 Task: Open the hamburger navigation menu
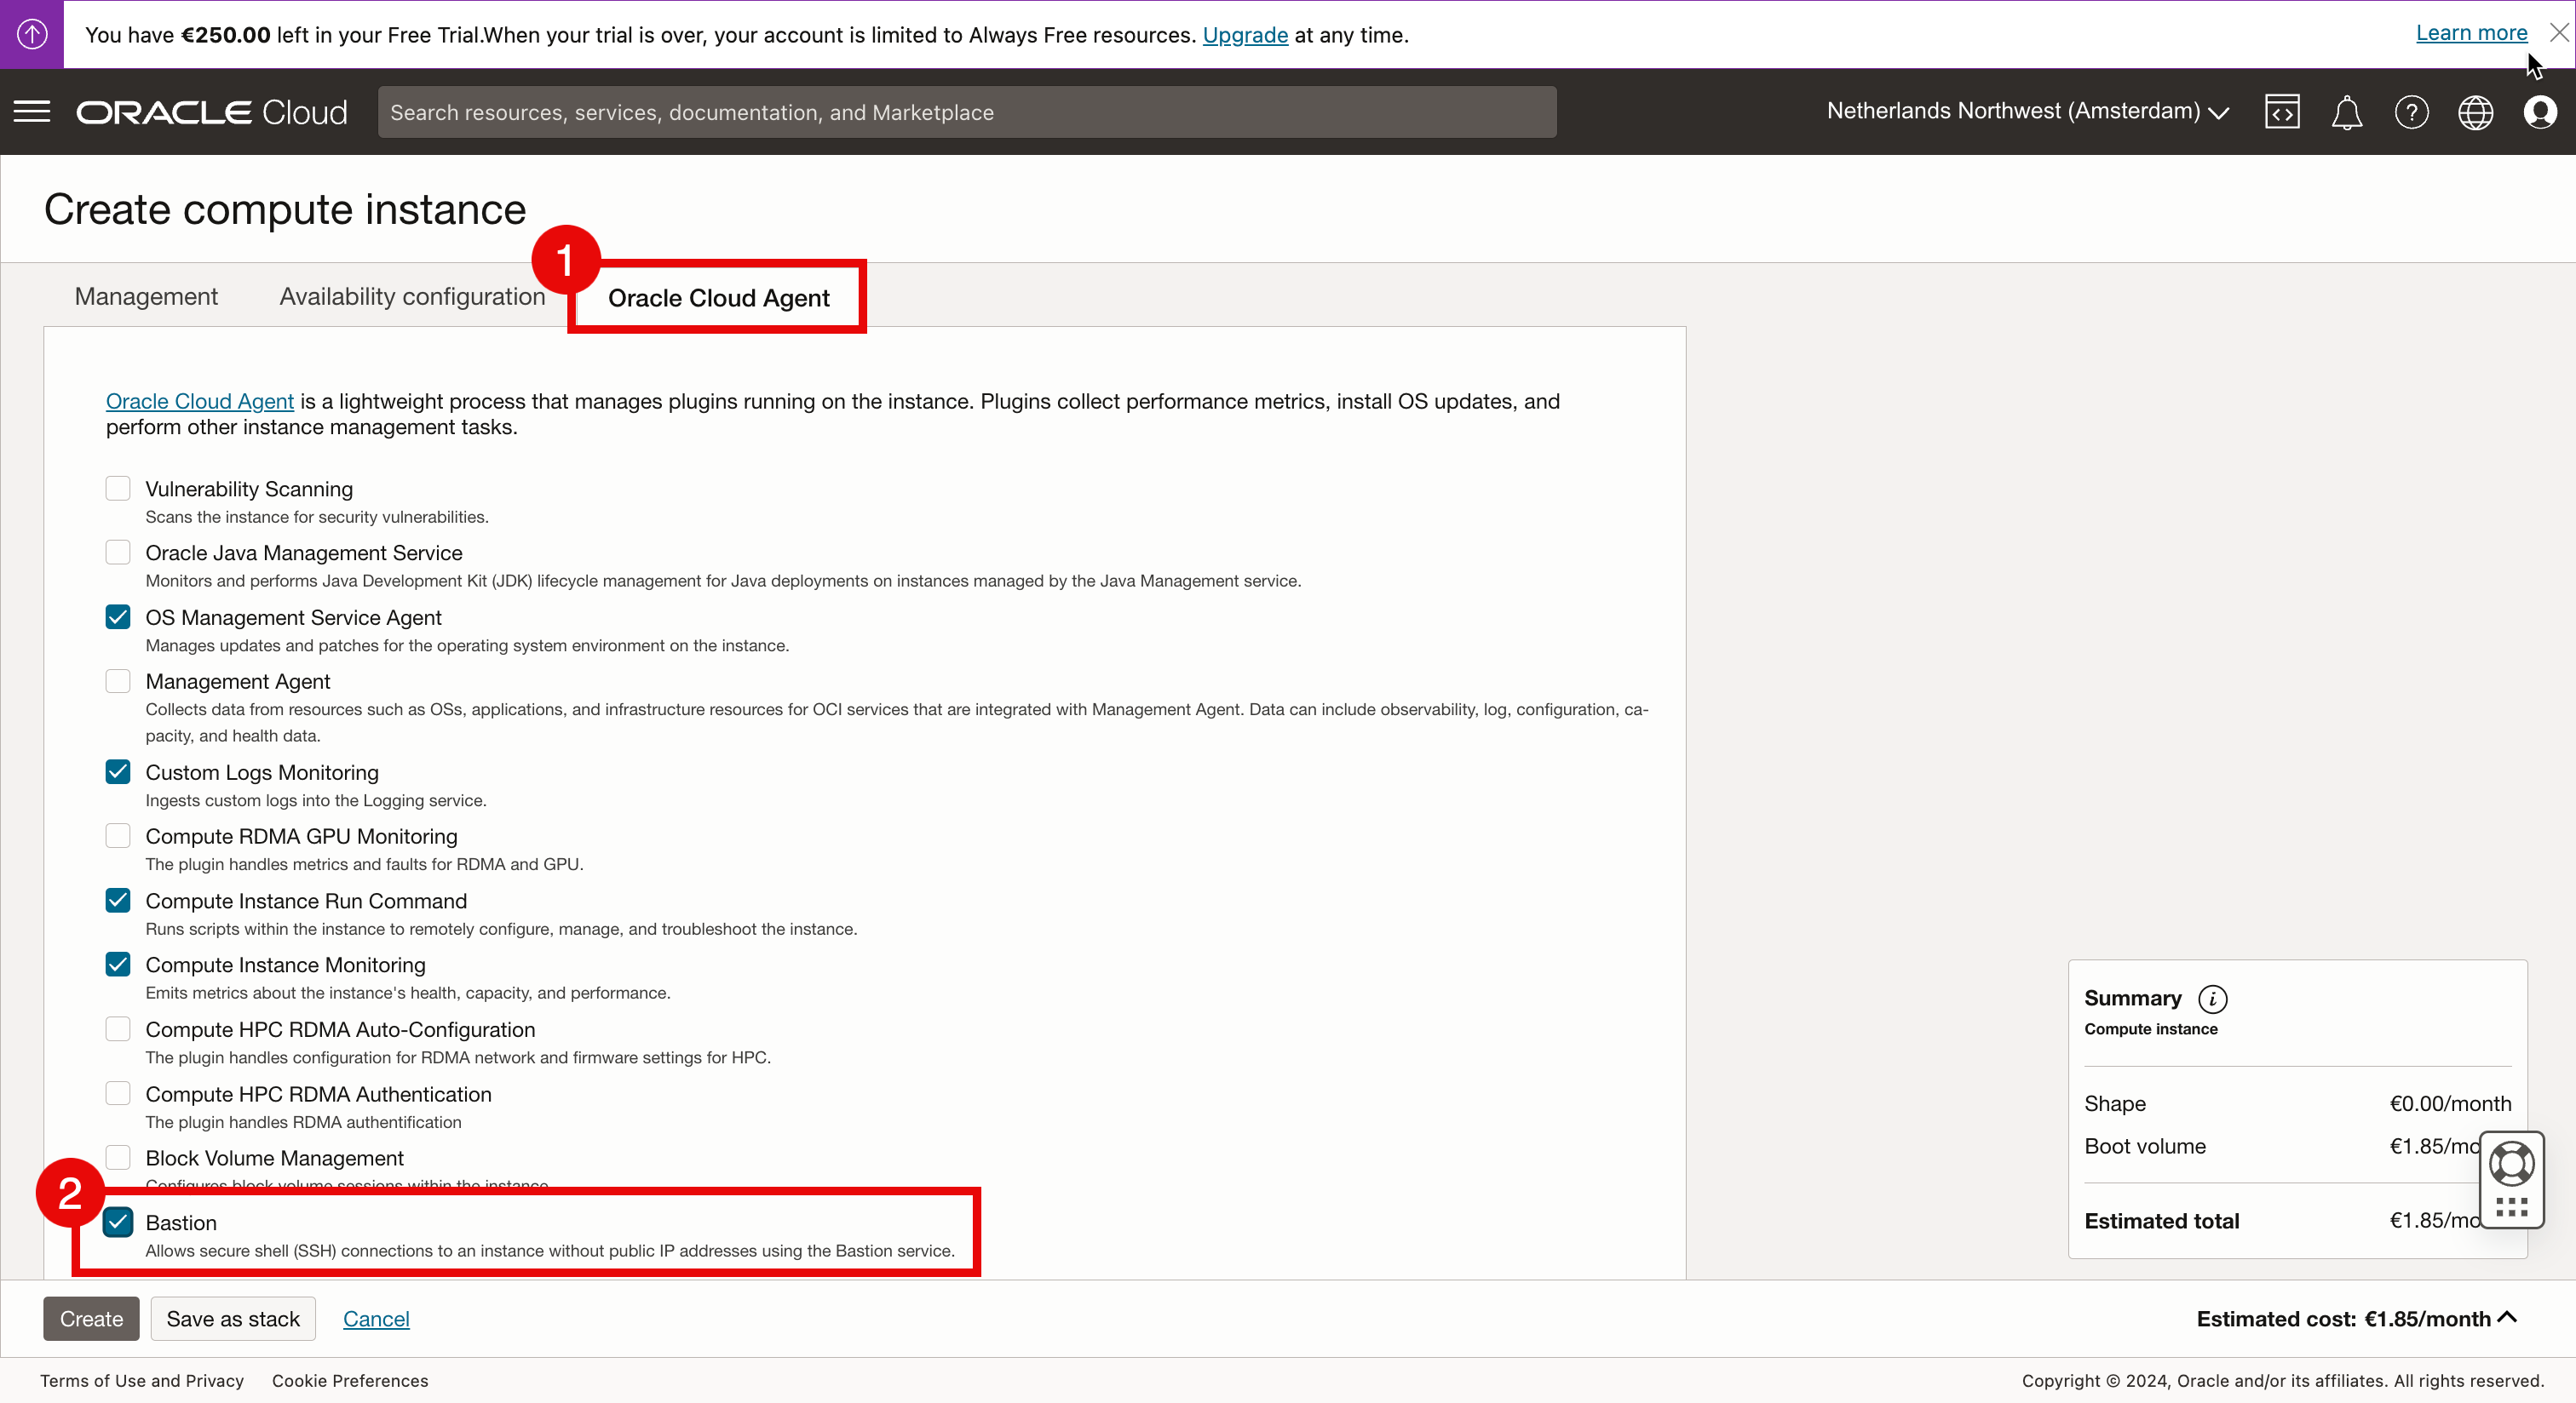(32, 111)
